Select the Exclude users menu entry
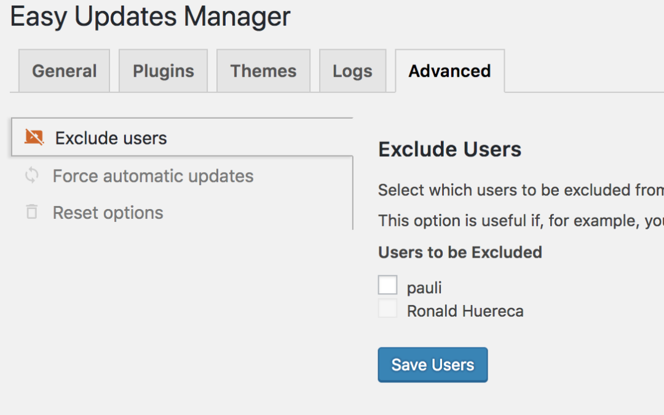 182,137
